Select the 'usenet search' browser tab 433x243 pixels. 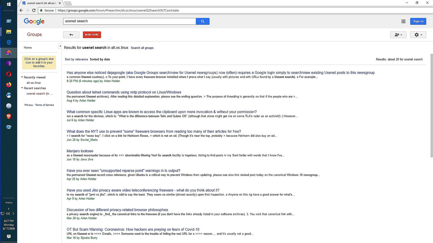[41, 3]
